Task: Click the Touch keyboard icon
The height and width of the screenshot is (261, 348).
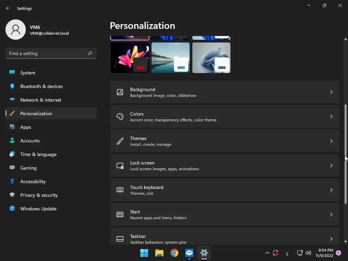Action: 120,190
